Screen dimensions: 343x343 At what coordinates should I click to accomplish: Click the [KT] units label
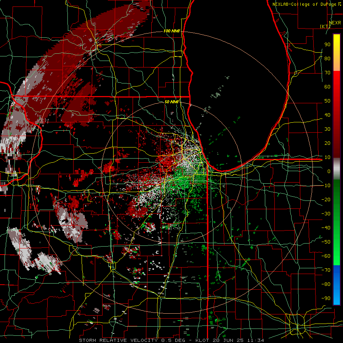pos(325,26)
